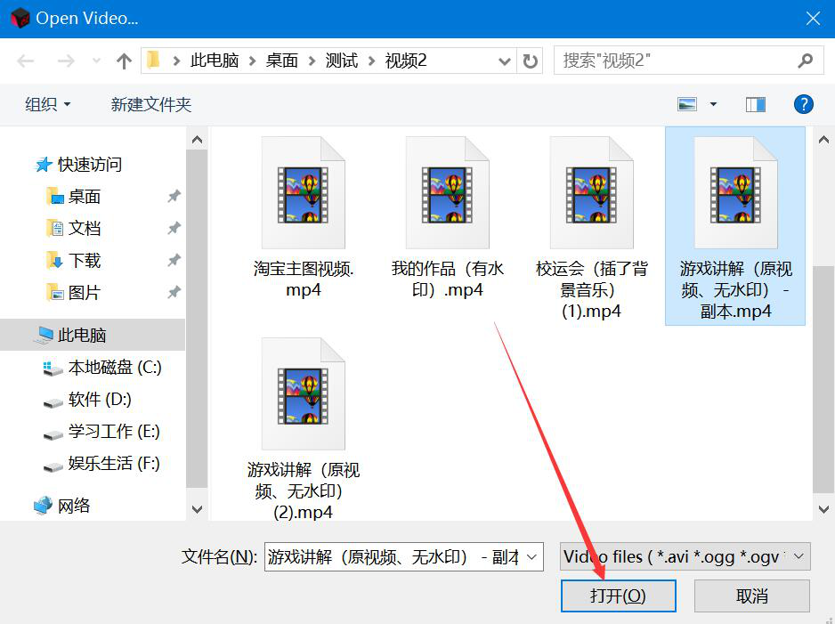The width and height of the screenshot is (835, 624).
Task: Expand the address bar history dropdown
Action: pos(505,61)
